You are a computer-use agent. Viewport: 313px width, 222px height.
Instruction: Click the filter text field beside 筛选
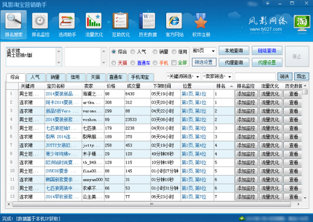[255, 77]
